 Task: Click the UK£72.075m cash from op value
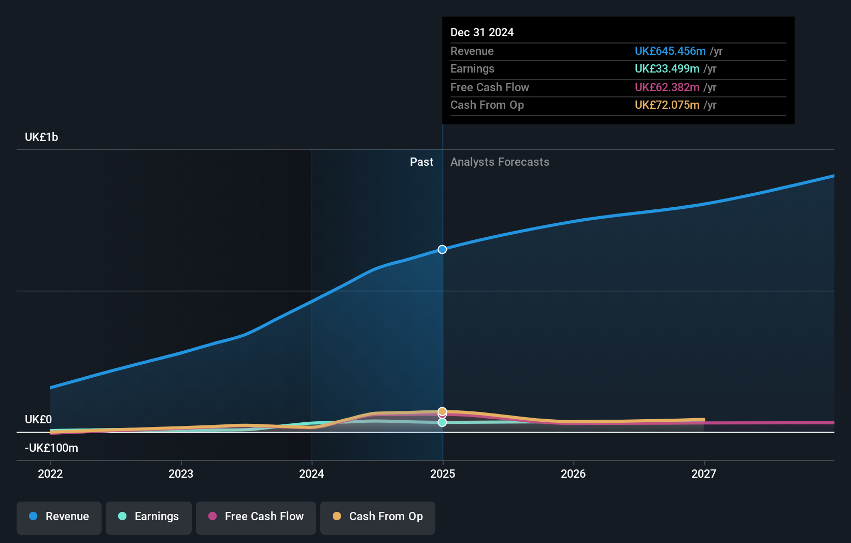point(667,105)
